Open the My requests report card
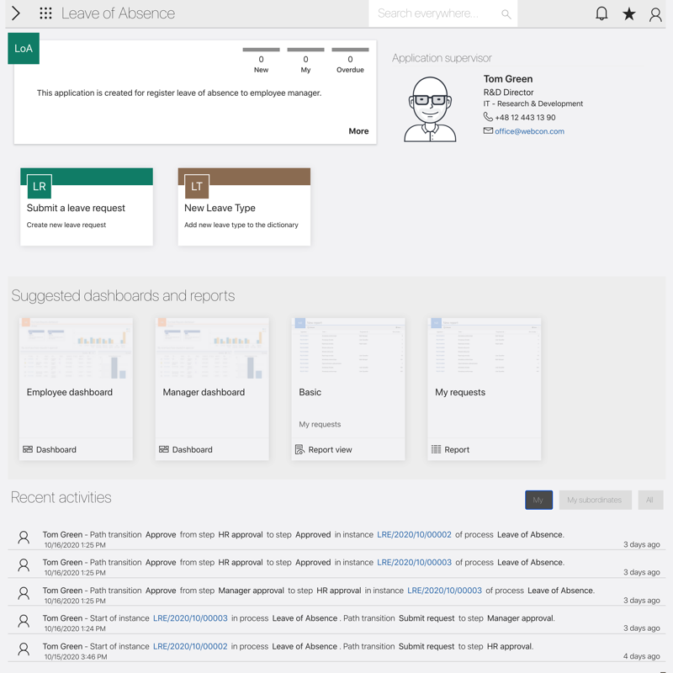Image resolution: width=673 pixels, height=673 pixels. [485, 389]
